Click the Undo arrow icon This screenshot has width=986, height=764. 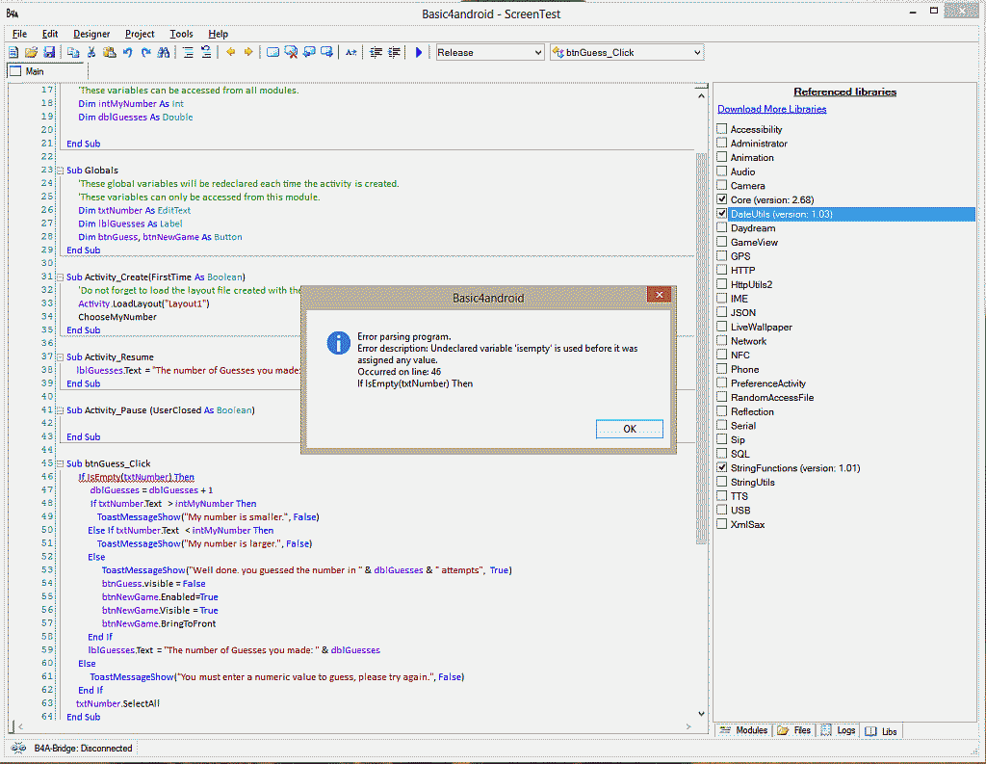pos(128,52)
